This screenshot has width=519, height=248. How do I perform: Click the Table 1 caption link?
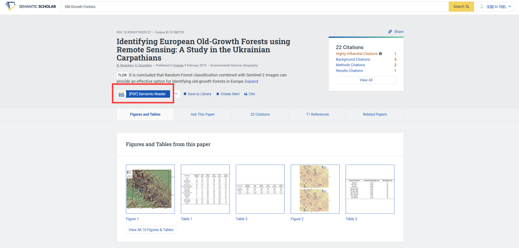pos(187,219)
